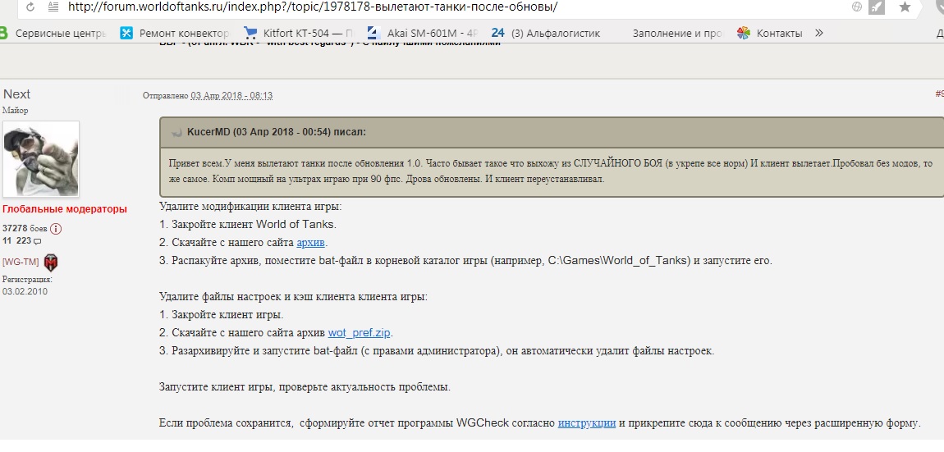The height and width of the screenshot is (452, 944).
Task: Click the speech bubble posts icon
Action: pos(38,241)
